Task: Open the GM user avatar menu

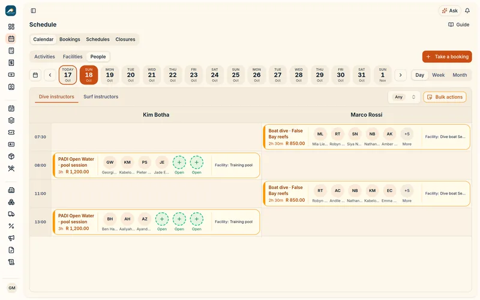Action: [12, 288]
